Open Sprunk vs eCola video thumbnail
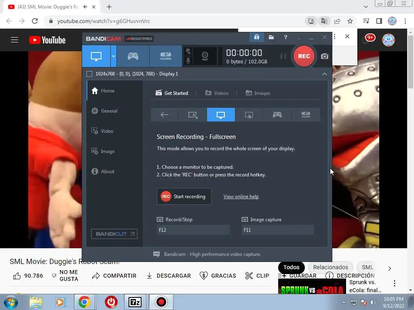 (x=312, y=287)
